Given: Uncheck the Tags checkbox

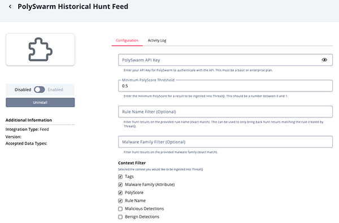Looking at the screenshot, I should (120, 177).
